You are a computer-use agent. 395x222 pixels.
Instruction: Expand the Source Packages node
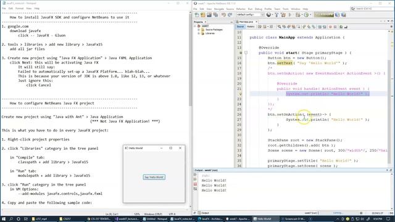click(x=199, y=30)
